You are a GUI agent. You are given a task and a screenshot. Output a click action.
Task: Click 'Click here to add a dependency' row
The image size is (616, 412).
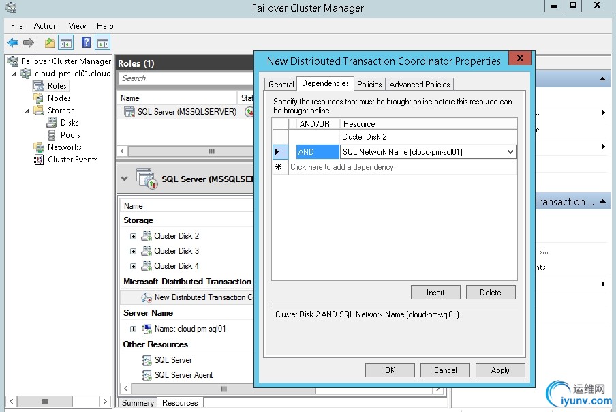tap(402, 167)
